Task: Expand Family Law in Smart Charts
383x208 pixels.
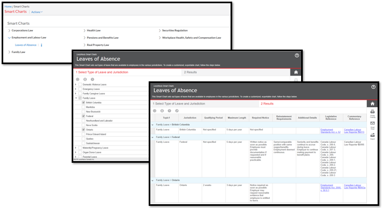Action: 9,52
